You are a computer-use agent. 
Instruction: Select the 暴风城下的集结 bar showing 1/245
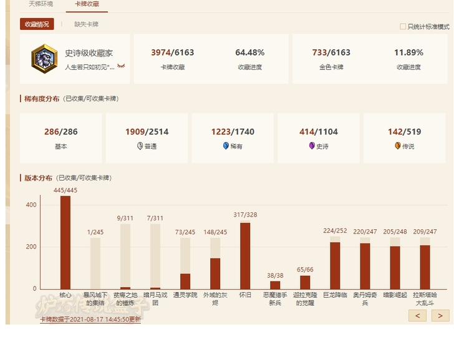(x=95, y=263)
